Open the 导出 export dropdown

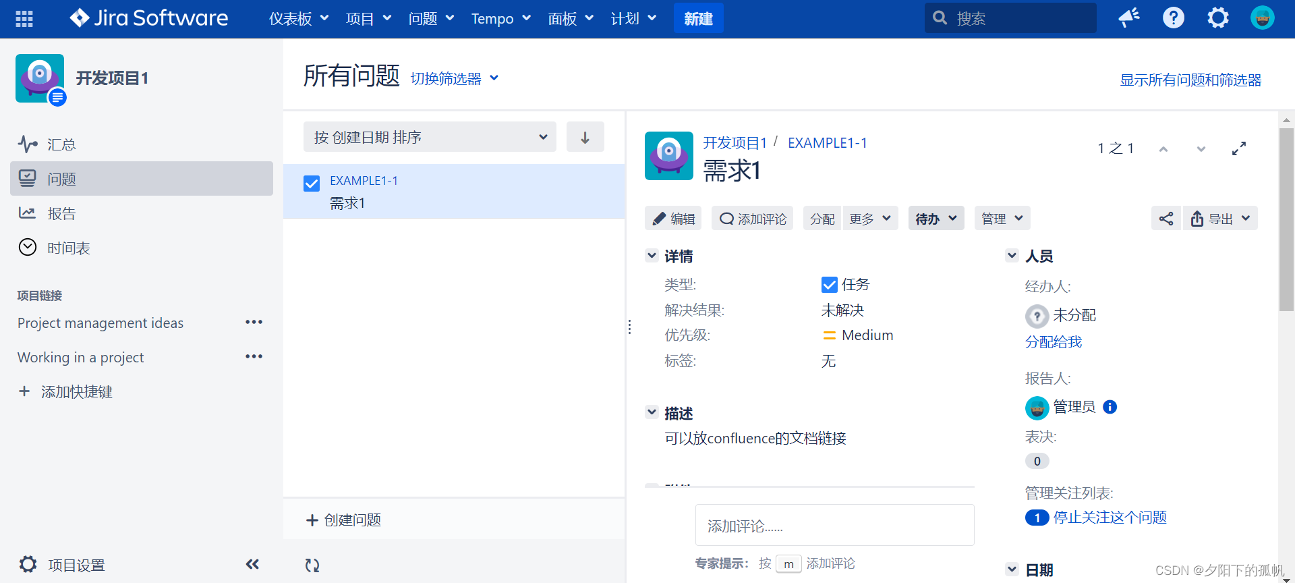pos(1220,219)
